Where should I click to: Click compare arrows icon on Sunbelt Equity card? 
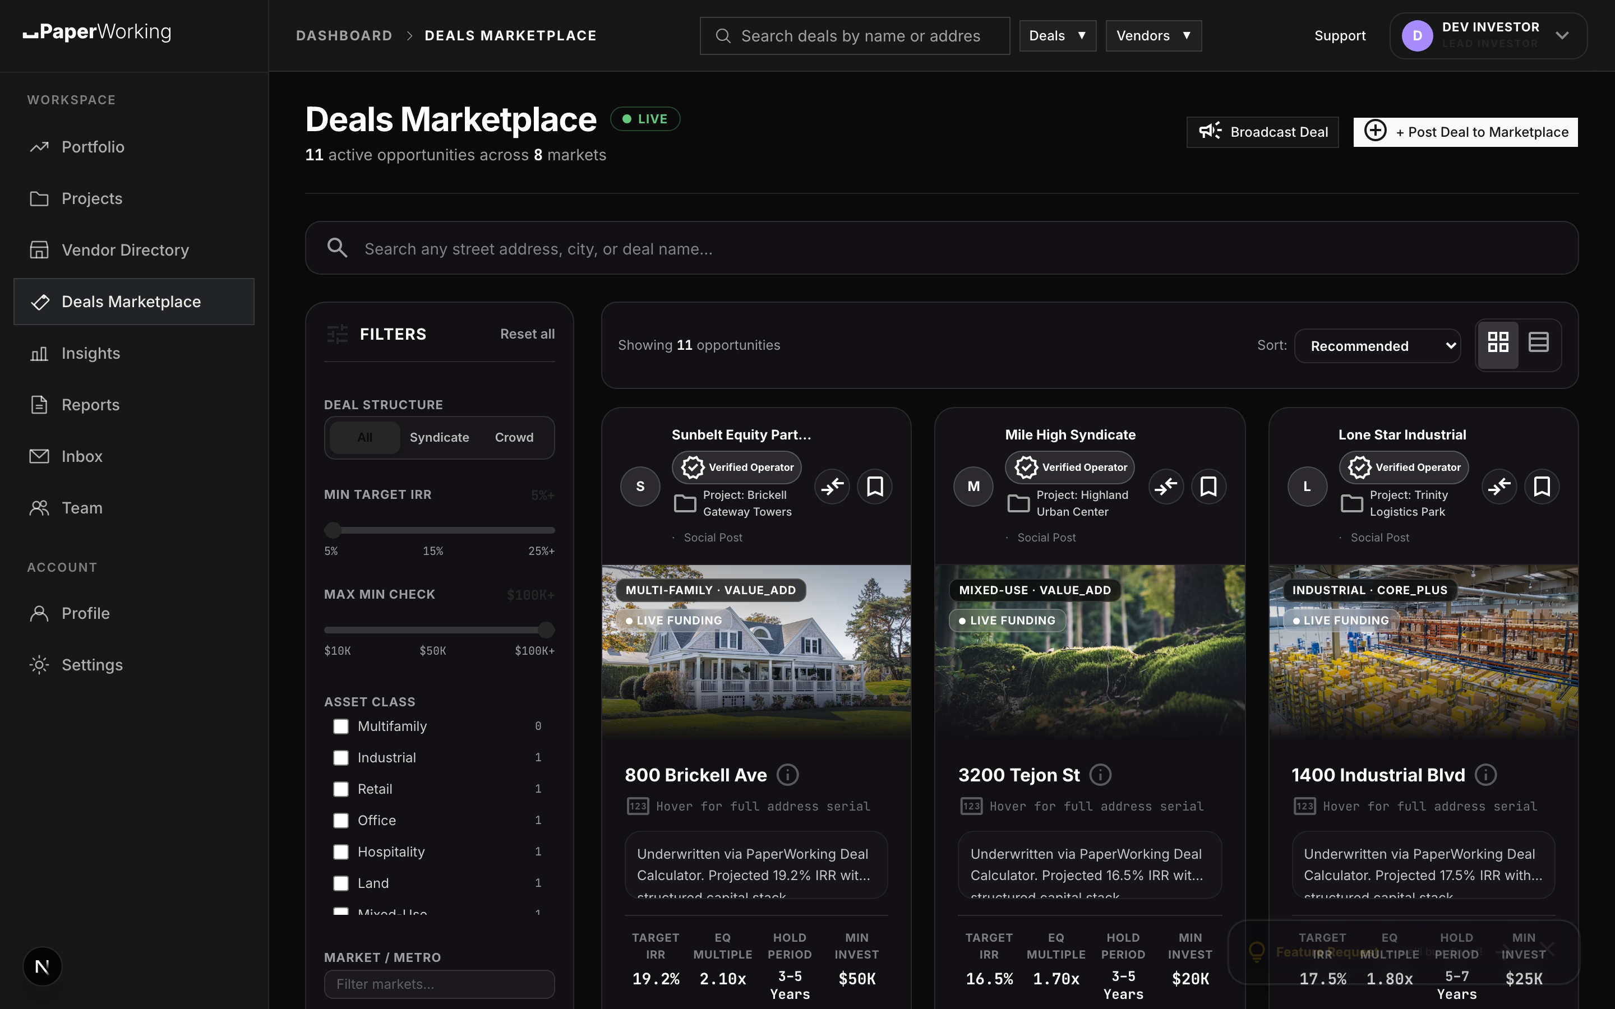pyautogui.click(x=832, y=487)
